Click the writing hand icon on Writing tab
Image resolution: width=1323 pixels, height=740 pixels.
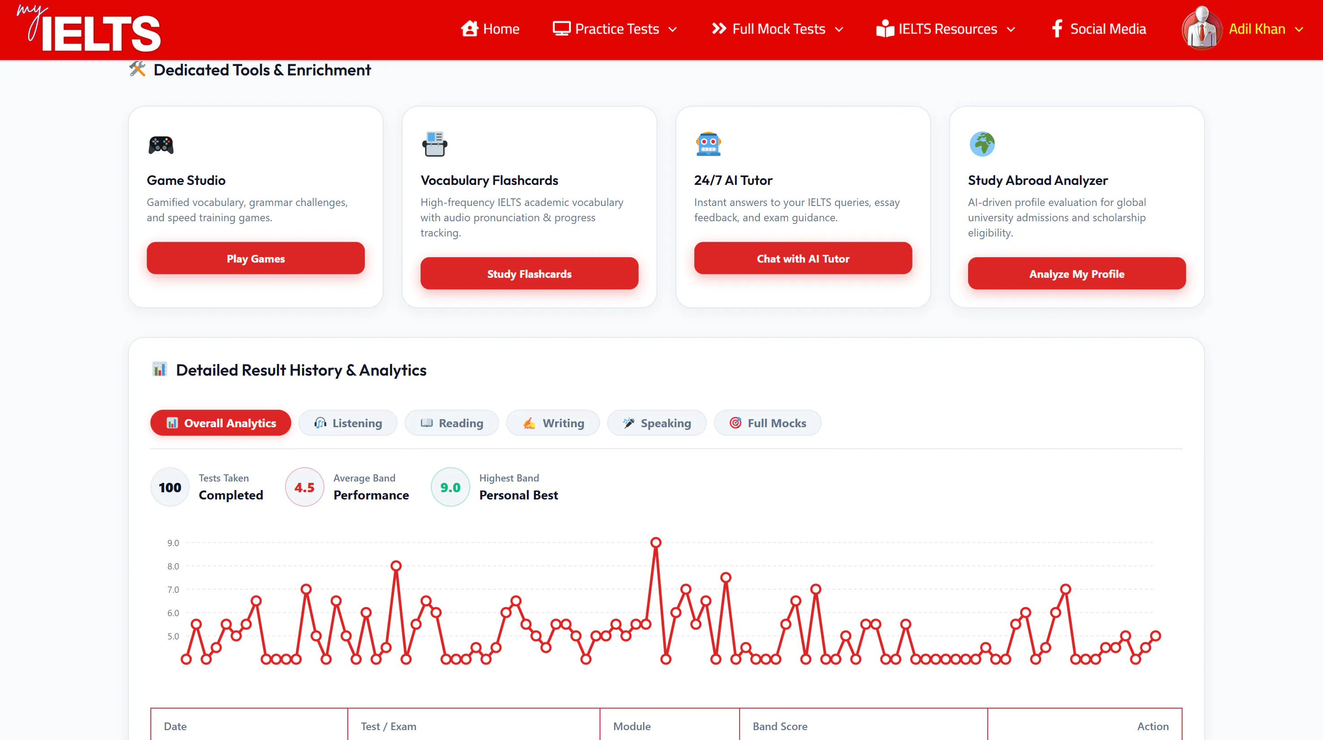tap(529, 423)
